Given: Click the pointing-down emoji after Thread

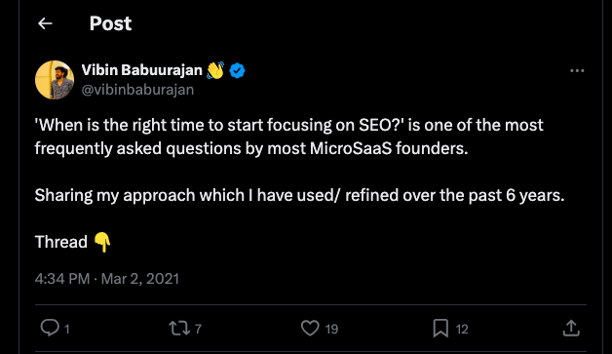Looking at the screenshot, I should 102,242.
